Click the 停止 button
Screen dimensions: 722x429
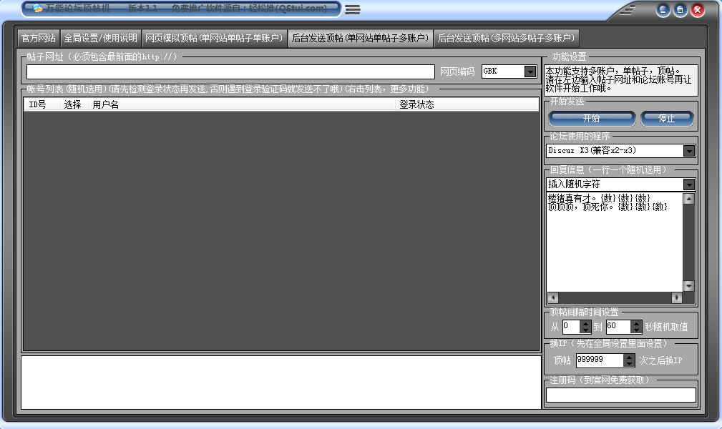(x=666, y=119)
